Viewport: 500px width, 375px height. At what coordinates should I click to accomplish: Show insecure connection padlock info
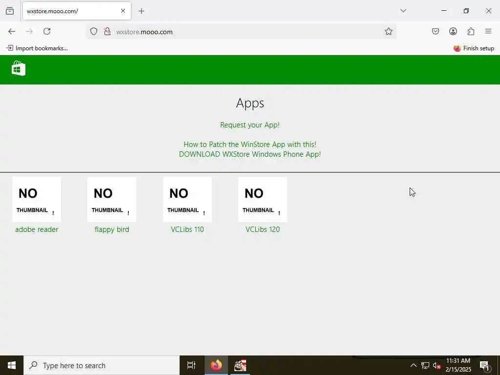click(x=107, y=31)
